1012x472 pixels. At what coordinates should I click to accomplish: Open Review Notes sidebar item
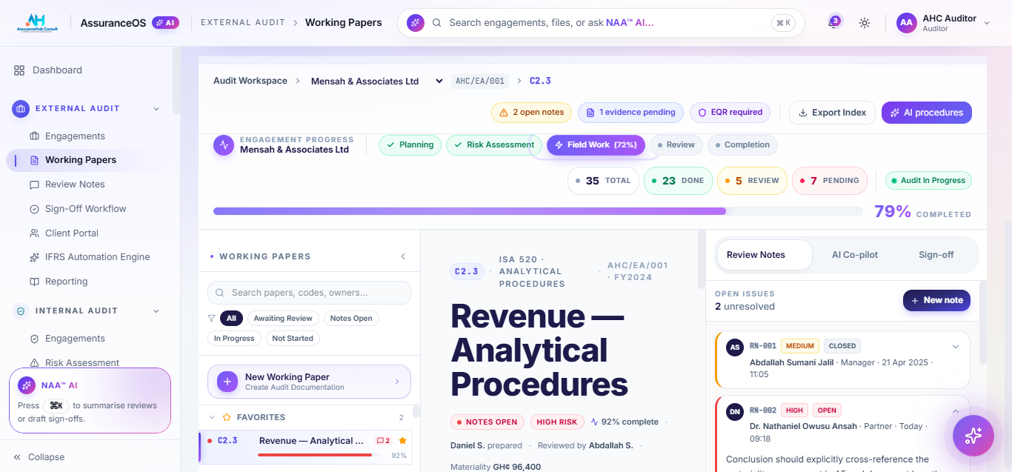click(75, 185)
